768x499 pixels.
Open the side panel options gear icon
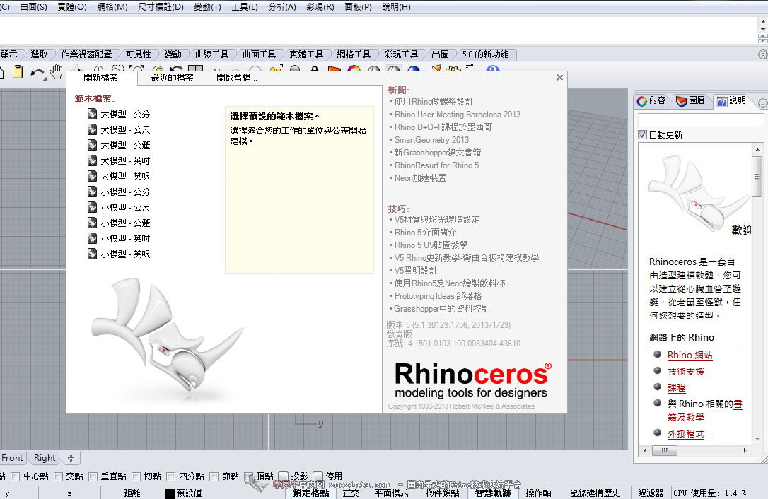coord(762,102)
